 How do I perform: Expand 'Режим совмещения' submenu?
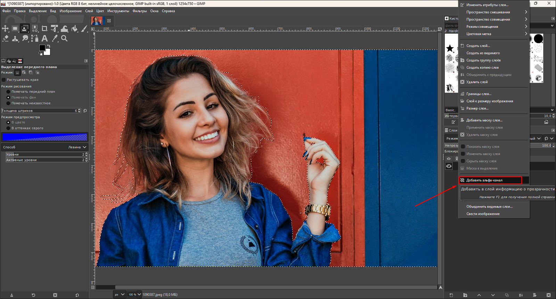coord(494,27)
